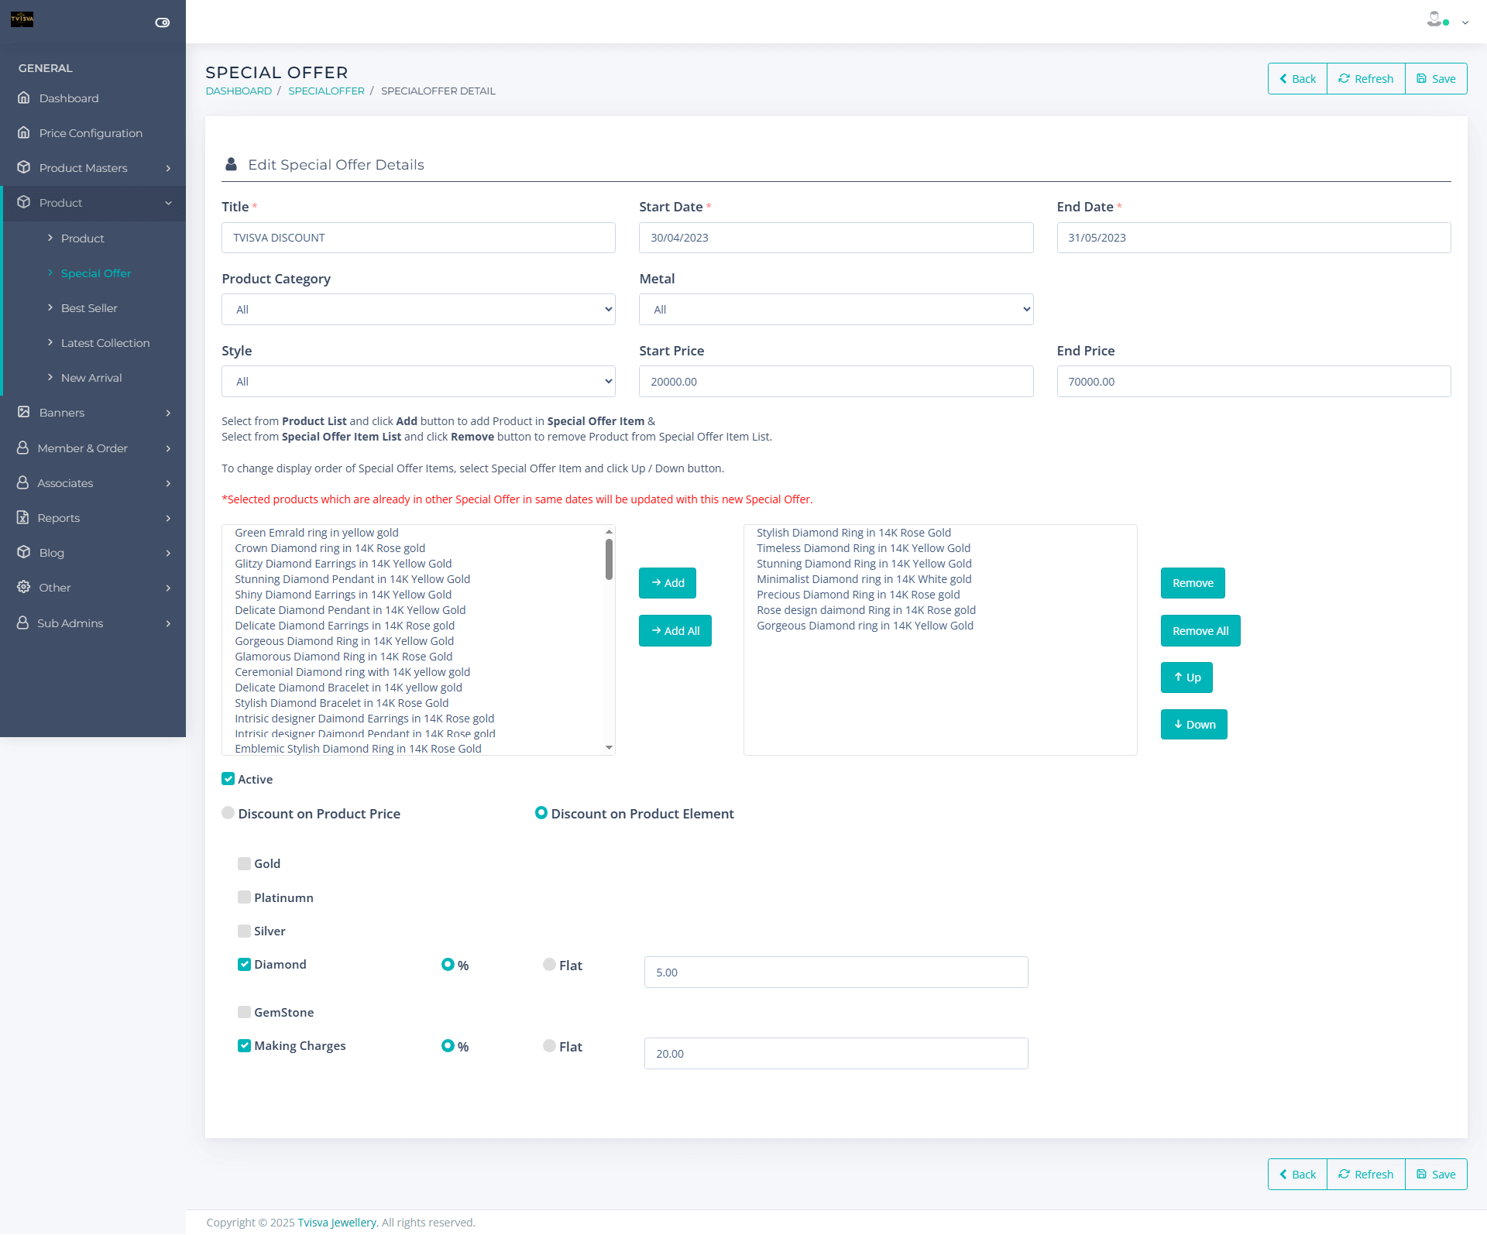The image size is (1487, 1235).
Task: Go to Latest Collection submenu item
Action: click(105, 342)
